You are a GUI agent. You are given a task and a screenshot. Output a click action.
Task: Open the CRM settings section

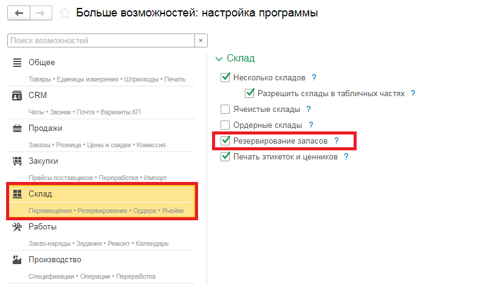[38, 96]
